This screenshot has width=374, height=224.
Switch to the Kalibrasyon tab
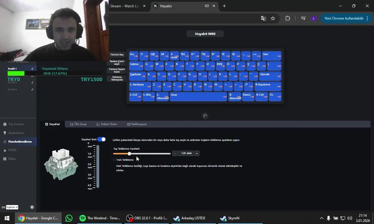[x=137, y=124]
